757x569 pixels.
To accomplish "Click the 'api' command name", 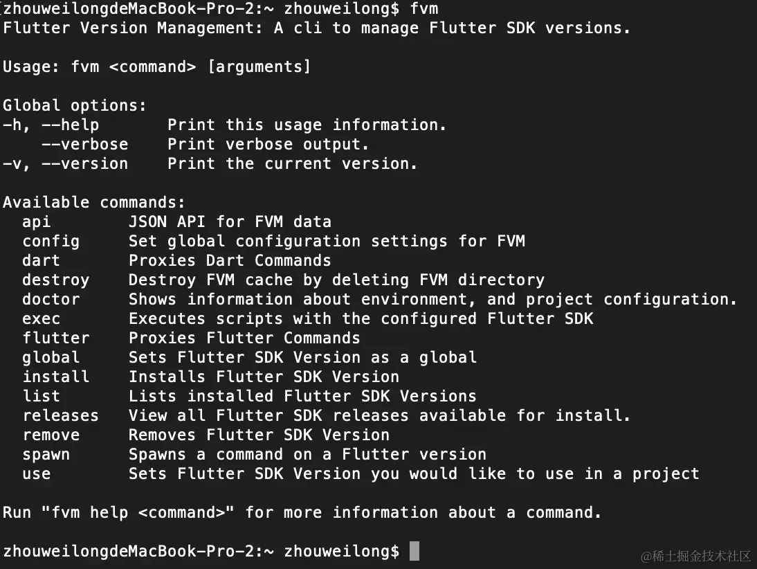I will (36, 222).
